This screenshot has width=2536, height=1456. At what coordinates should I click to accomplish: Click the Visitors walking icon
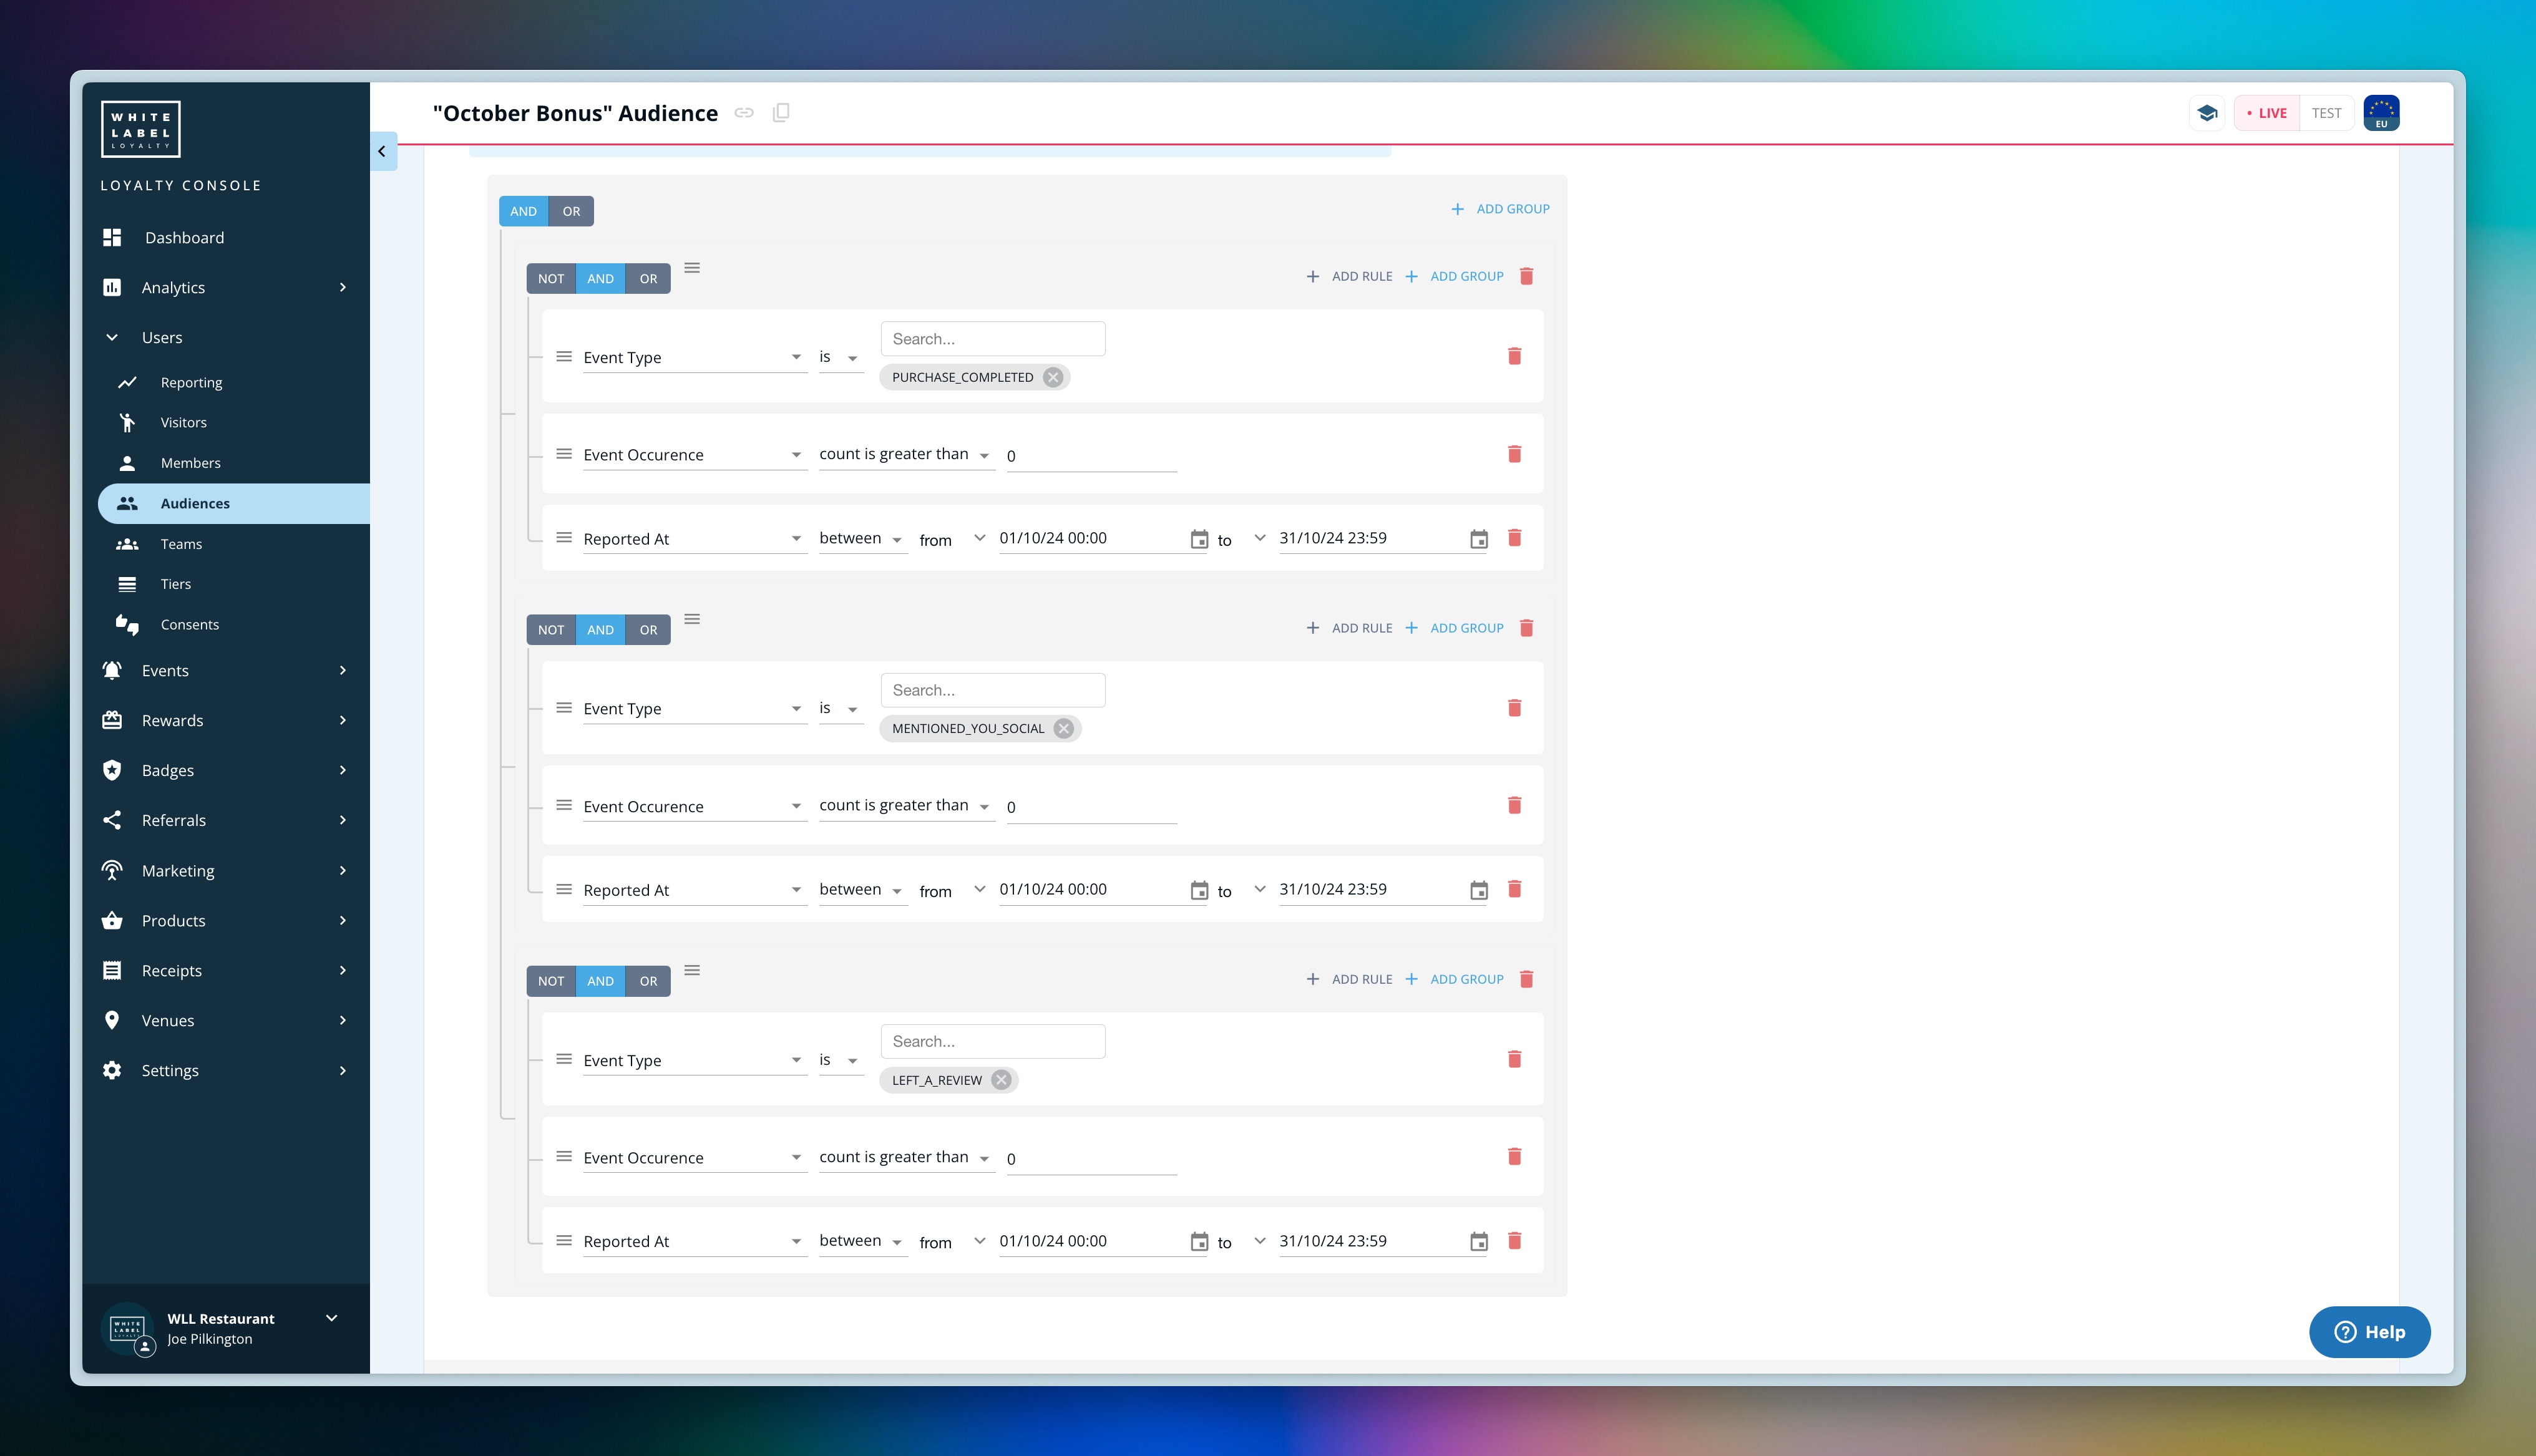[127, 422]
